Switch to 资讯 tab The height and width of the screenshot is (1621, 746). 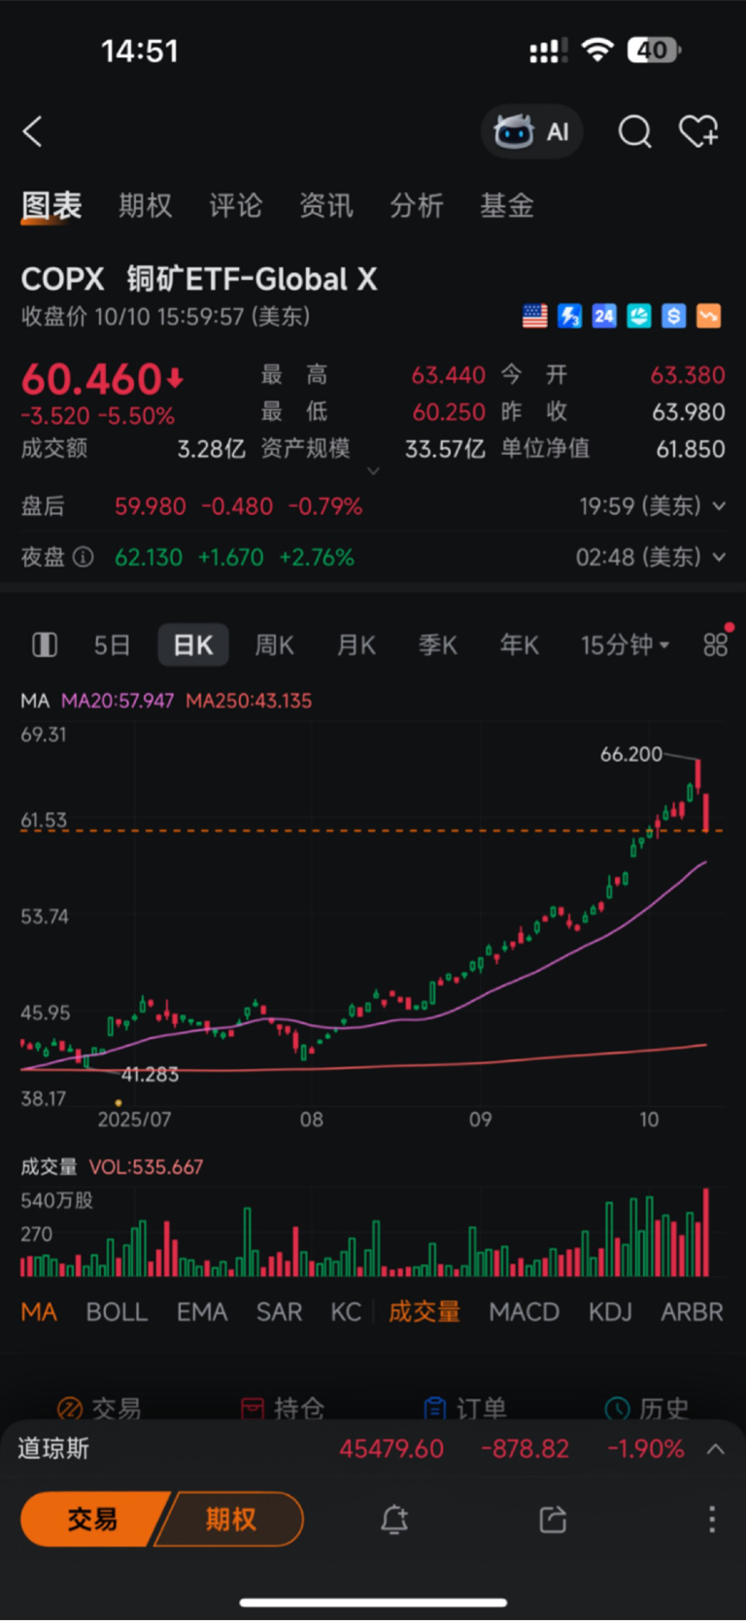pos(326,205)
